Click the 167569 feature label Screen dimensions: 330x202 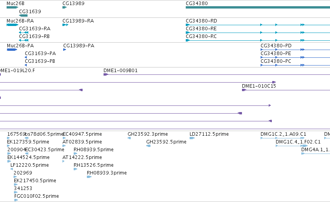point(16,134)
